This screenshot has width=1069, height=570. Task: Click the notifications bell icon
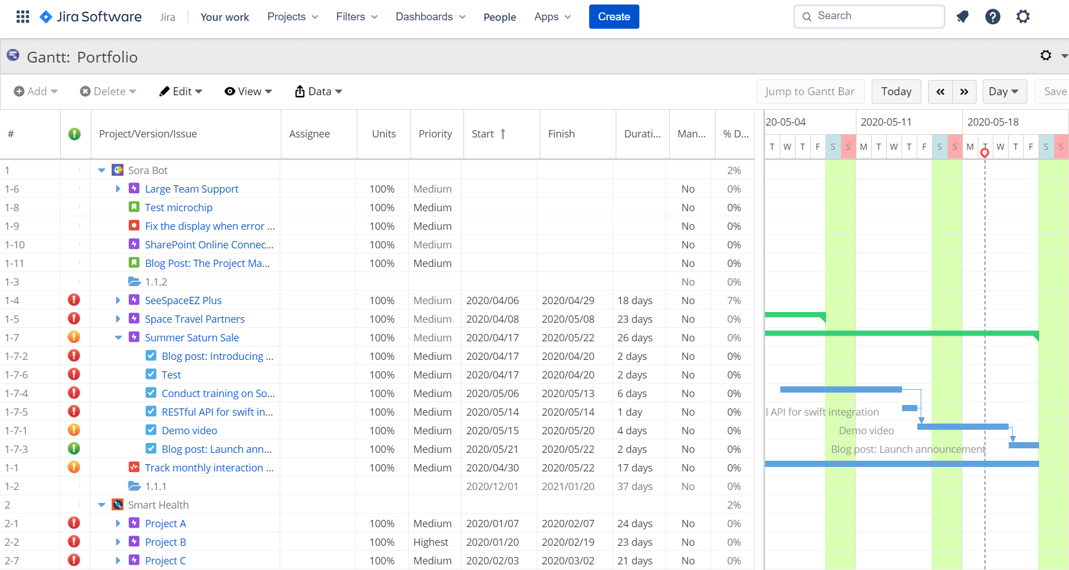(962, 16)
